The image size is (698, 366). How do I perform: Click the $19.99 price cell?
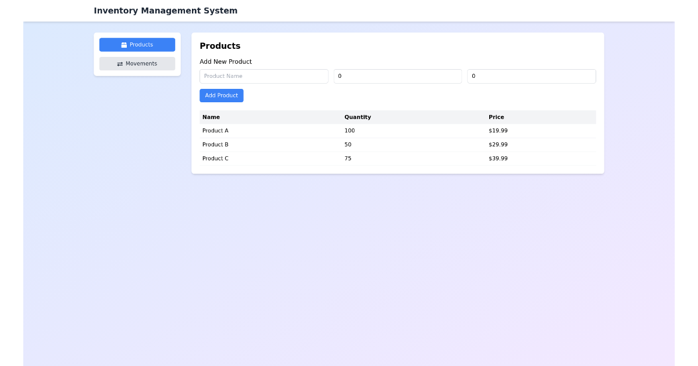pyautogui.click(x=498, y=131)
